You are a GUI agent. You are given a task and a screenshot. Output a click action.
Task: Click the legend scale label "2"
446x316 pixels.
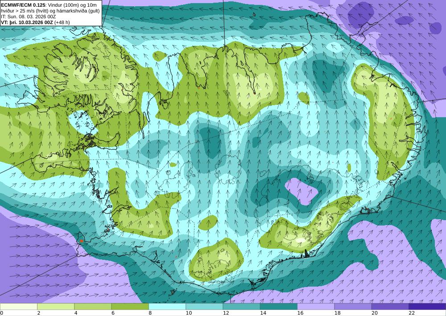(38, 313)
